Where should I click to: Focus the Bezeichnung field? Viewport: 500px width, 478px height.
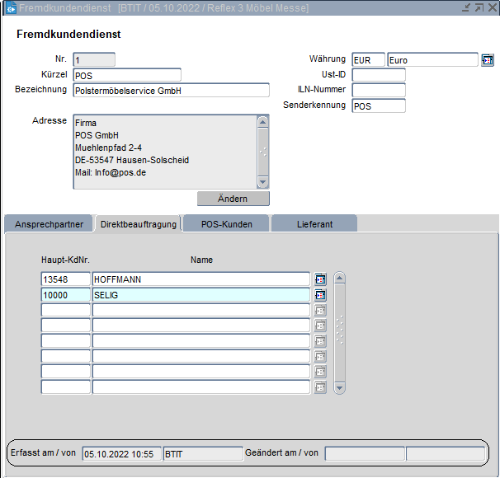click(171, 91)
